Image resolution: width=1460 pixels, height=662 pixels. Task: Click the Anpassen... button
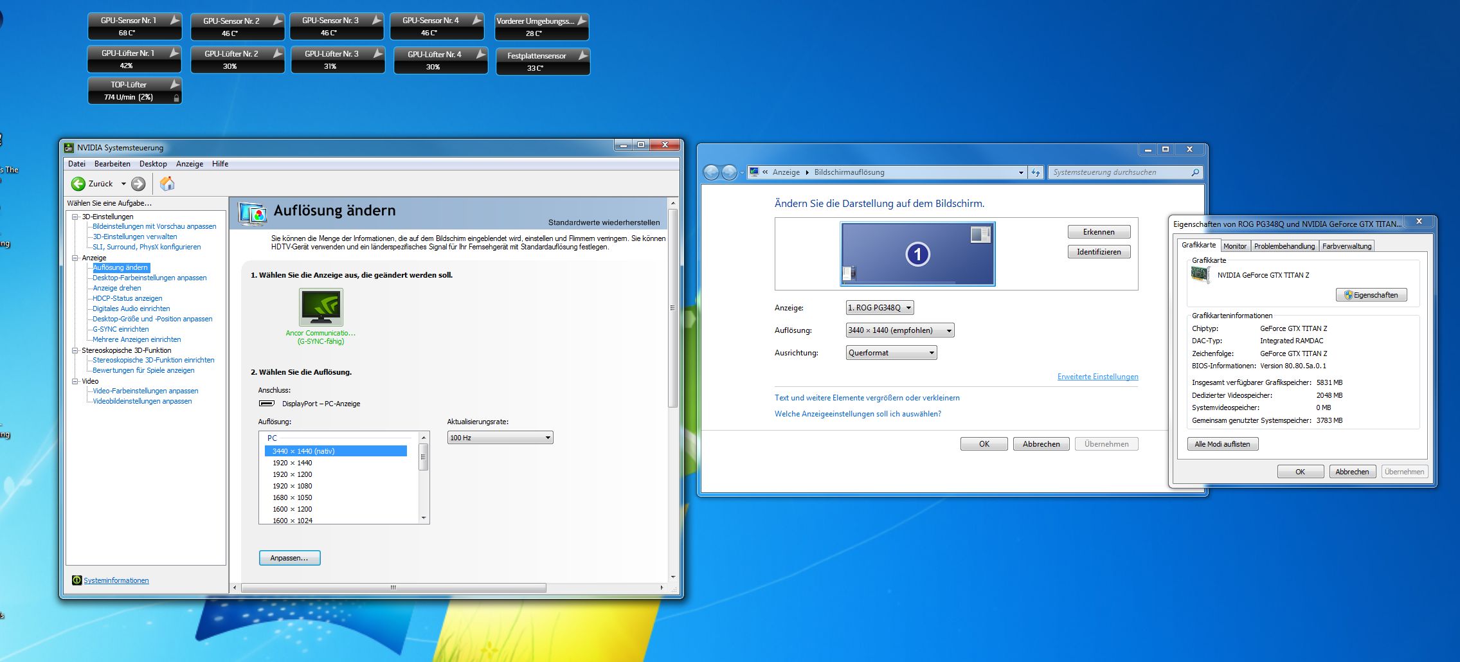point(289,558)
